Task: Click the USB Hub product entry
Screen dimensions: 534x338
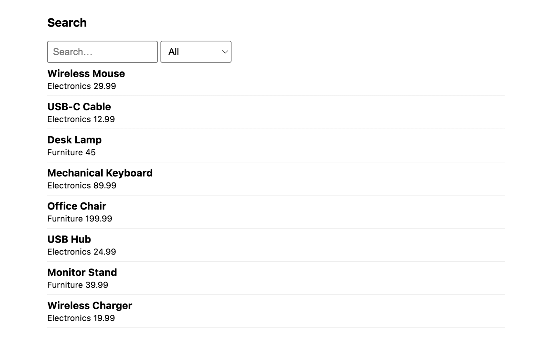Action: [69, 239]
